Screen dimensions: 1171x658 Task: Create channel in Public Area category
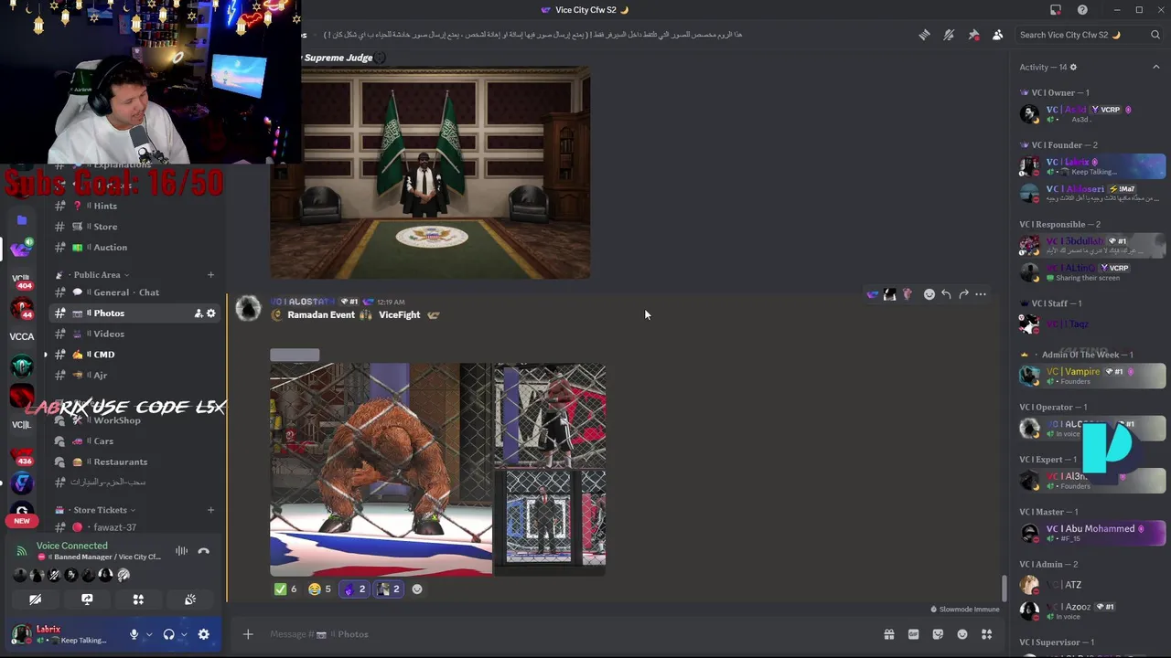210,275
